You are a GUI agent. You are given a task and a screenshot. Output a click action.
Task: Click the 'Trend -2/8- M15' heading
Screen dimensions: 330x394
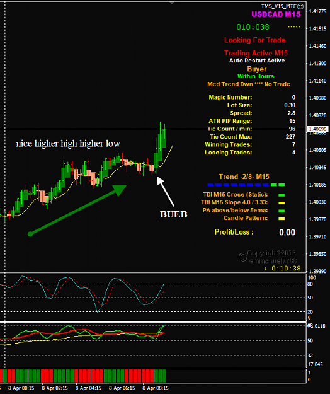(x=244, y=177)
